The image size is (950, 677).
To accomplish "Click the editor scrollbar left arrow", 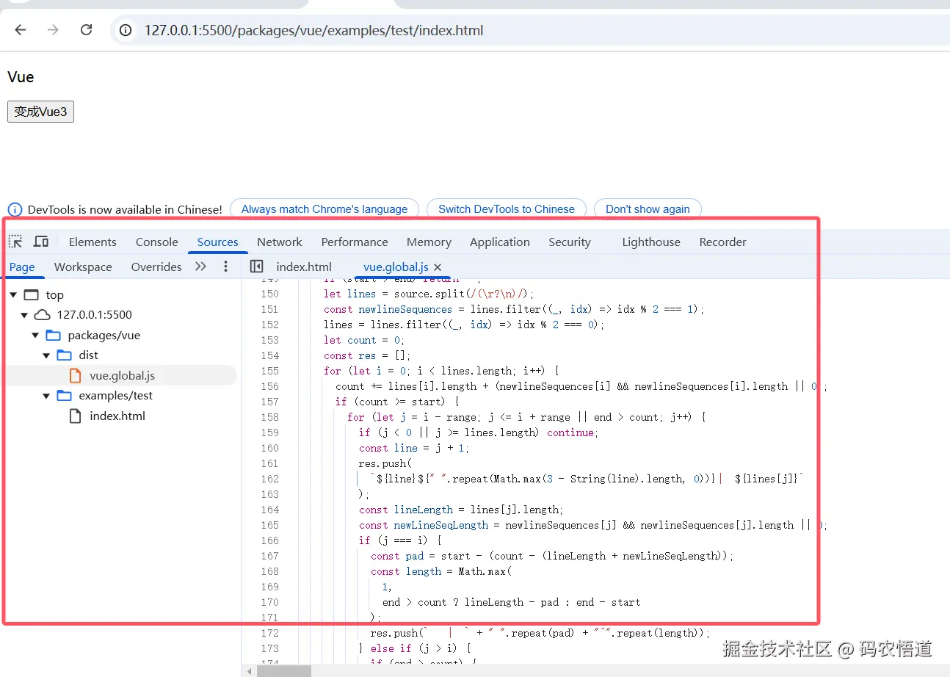I will [x=250, y=671].
